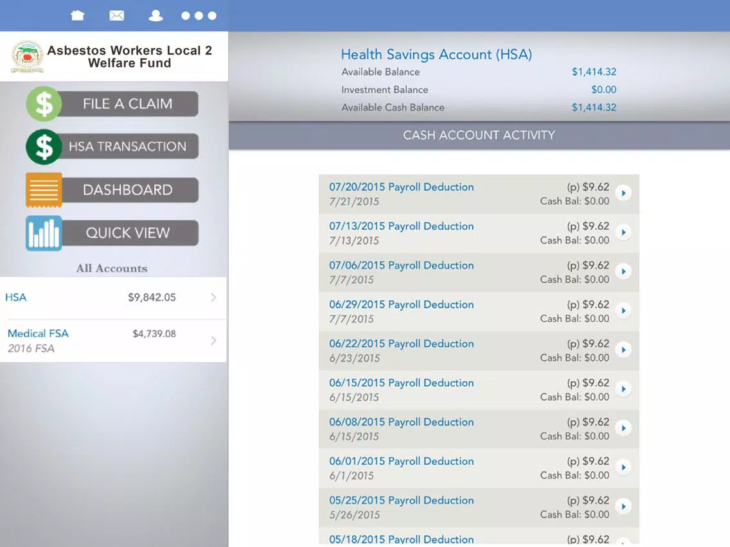The image size is (730, 547).
Task: Click the Health Savings Account (HSA) heading
Action: [436, 55]
